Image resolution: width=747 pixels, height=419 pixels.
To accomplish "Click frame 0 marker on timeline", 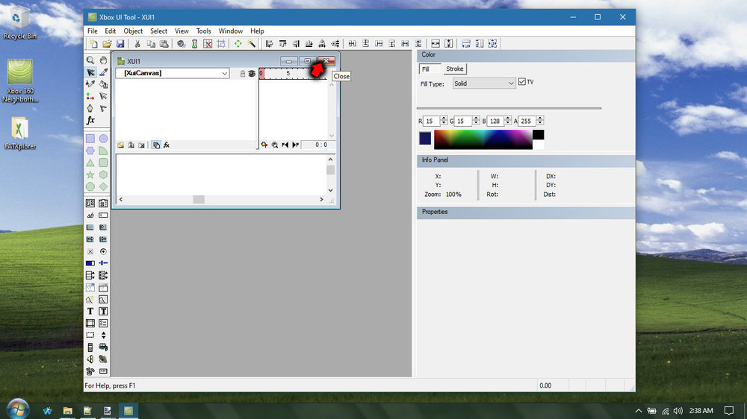I will pos(261,73).
